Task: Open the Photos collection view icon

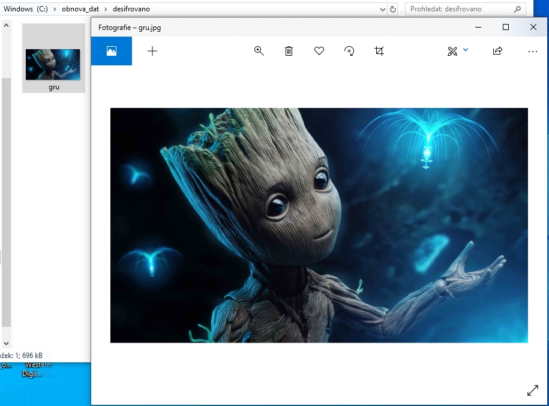Action: point(111,51)
